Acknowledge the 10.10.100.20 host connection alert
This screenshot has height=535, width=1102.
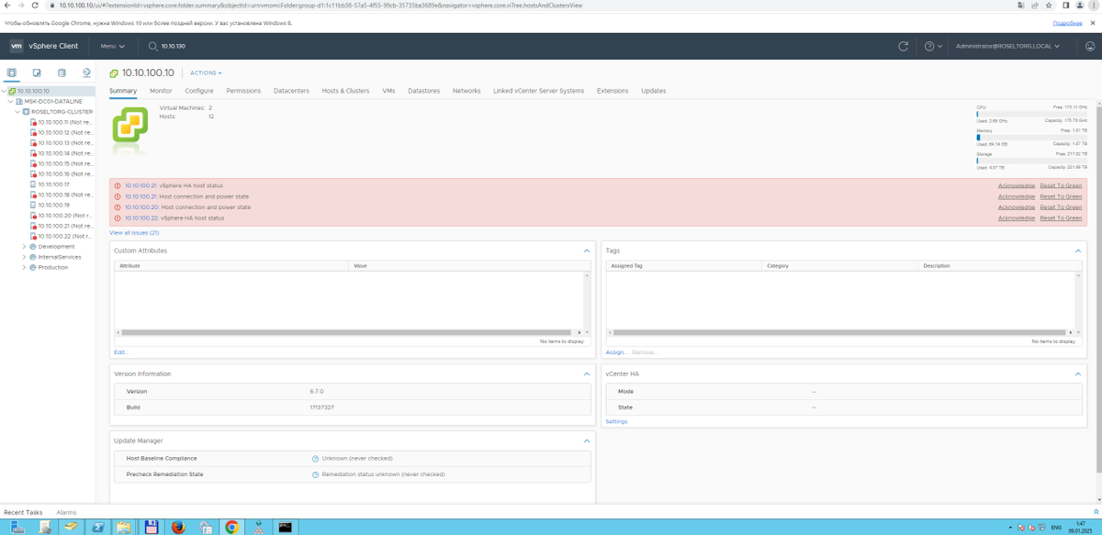[x=1017, y=207]
